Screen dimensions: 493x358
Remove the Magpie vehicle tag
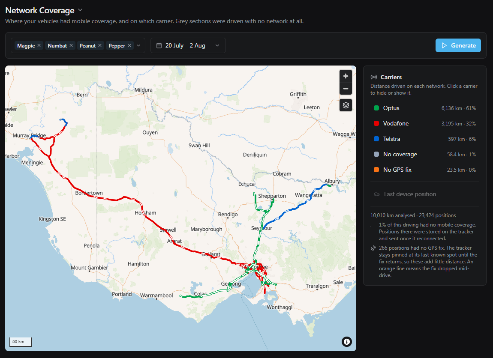[x=39, y=45]
